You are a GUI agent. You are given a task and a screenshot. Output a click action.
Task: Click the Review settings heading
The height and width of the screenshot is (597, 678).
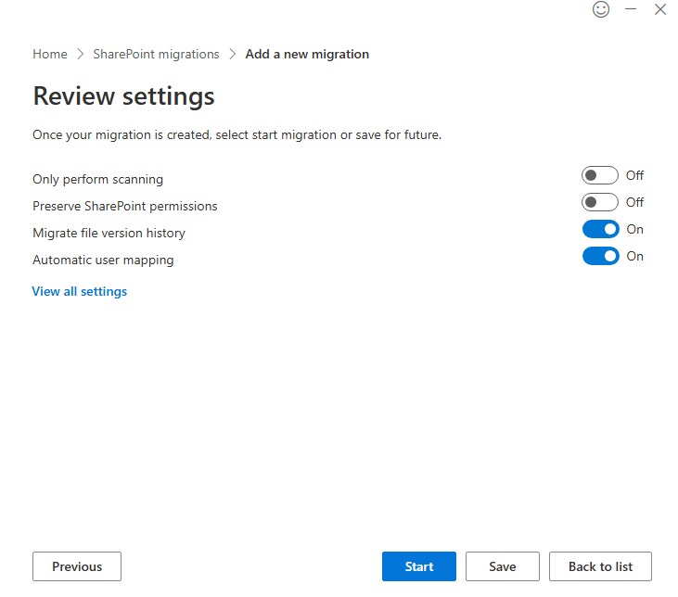pyautogui.click(x=123, y=96)
